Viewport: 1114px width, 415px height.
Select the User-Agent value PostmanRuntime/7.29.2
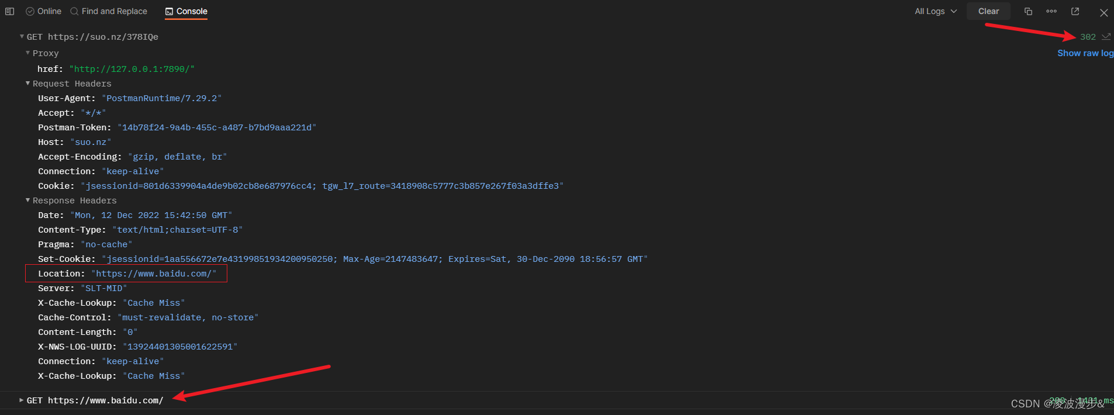[162, 98]
